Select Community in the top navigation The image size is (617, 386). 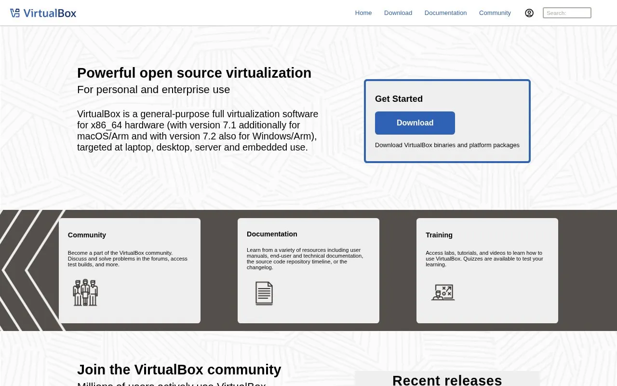(495, 13)
